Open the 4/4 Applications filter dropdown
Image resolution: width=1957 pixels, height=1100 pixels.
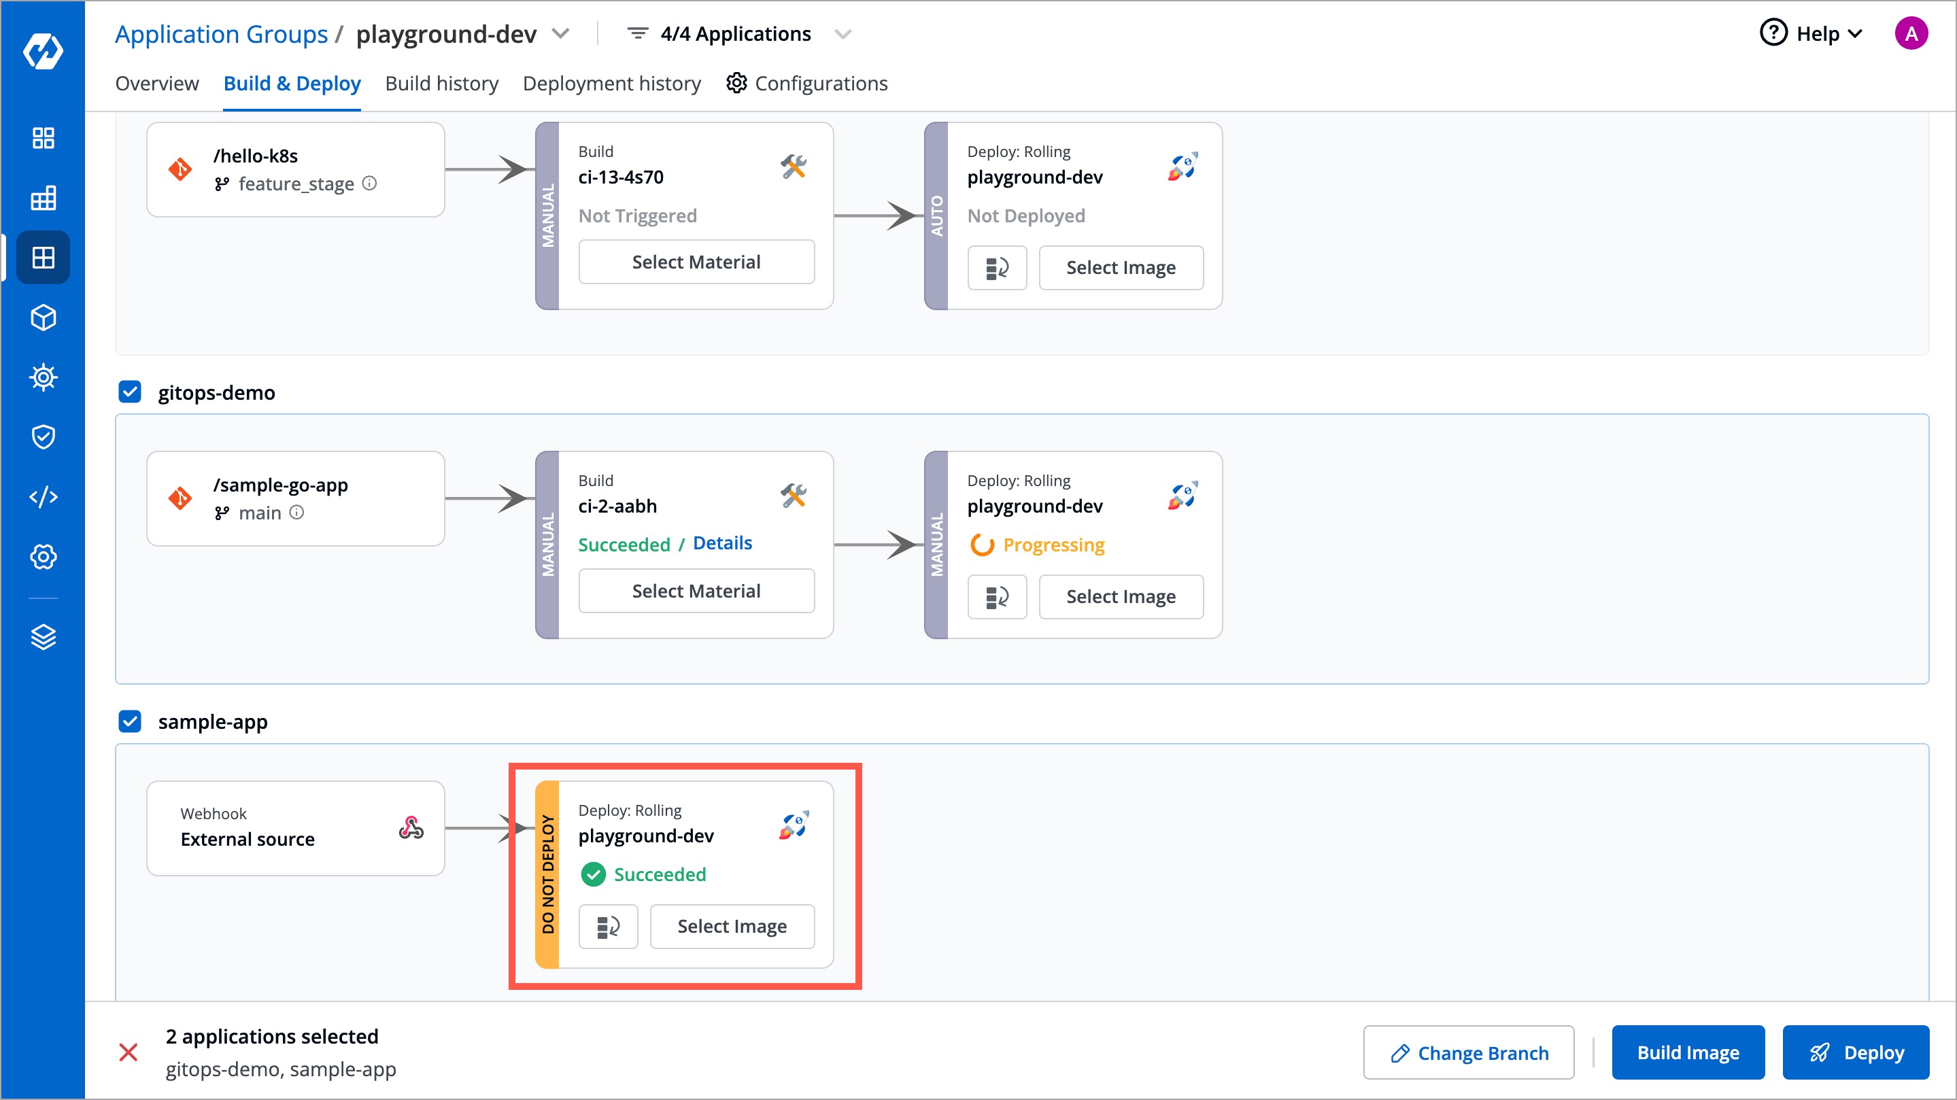[843, 34]
